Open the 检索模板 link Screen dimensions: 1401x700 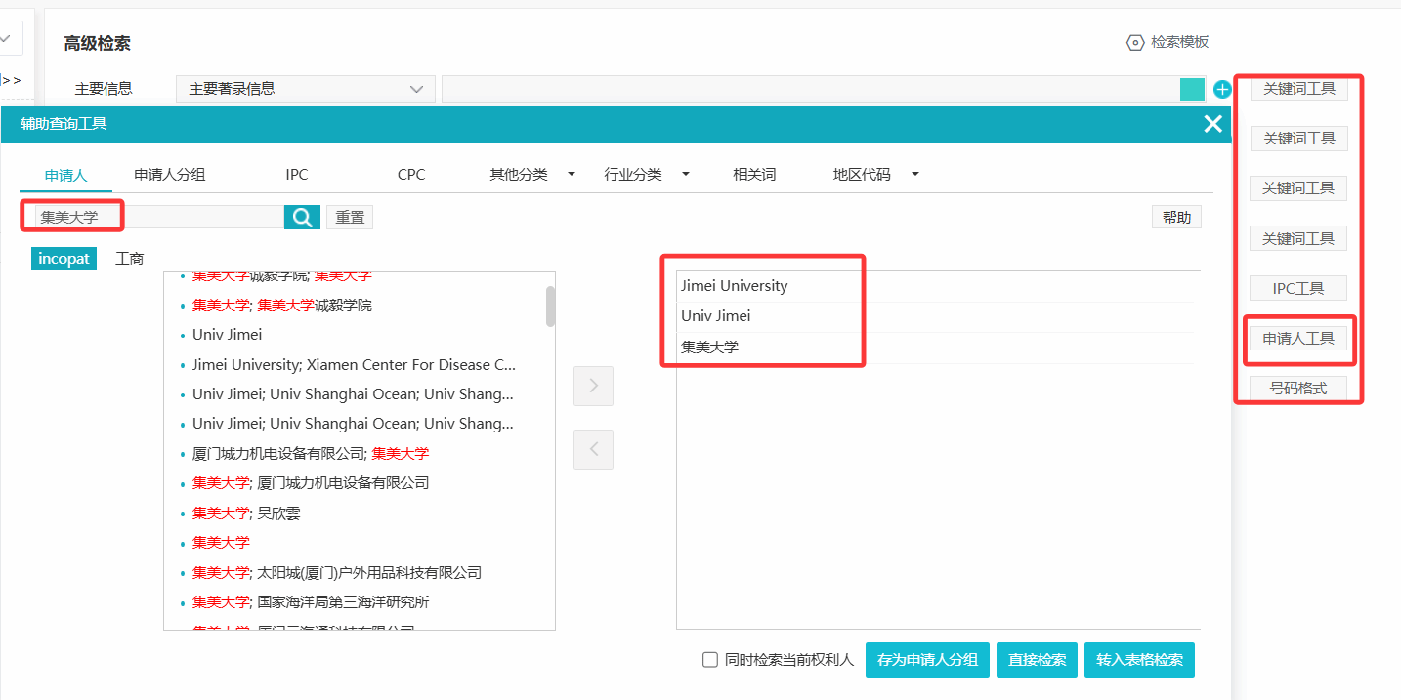coord(1179,42)
